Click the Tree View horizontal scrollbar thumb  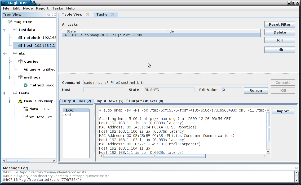(x=17, y=161)
